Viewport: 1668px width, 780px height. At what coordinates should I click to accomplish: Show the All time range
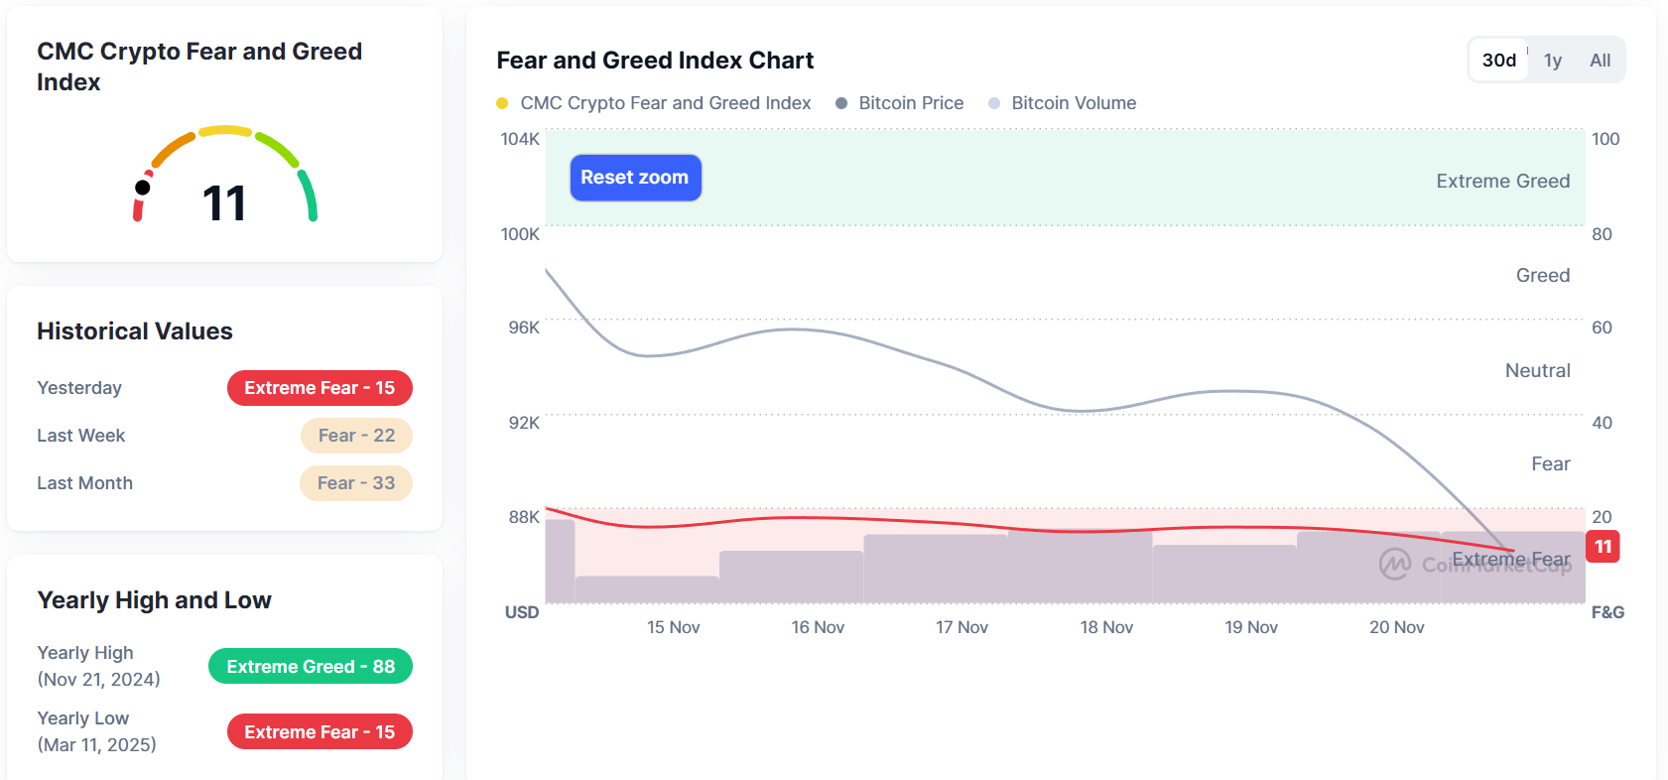[1600, 61]
